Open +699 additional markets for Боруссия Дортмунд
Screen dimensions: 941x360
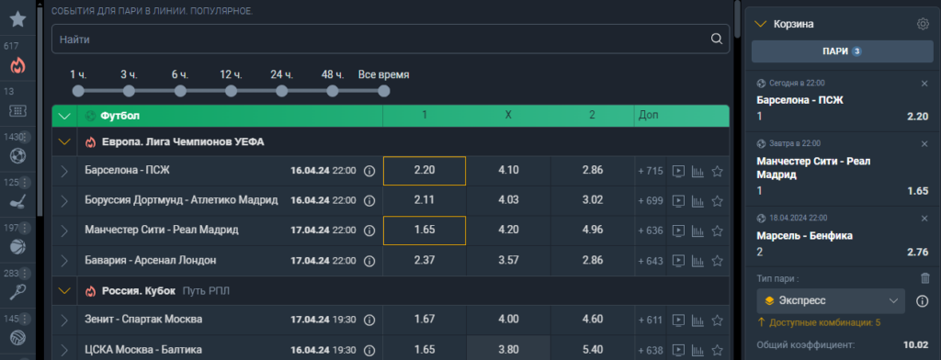click(x=651, y=200)
